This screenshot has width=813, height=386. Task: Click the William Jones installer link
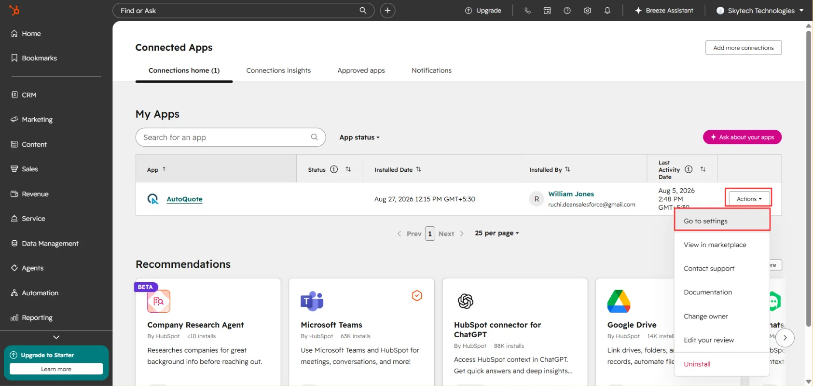pyautogui.click(x=571, y=194)
